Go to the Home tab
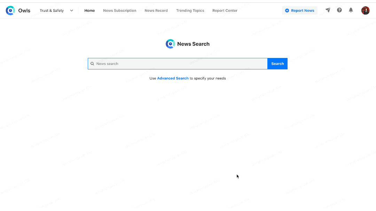The image size is (376, 211). coord(90,10)
